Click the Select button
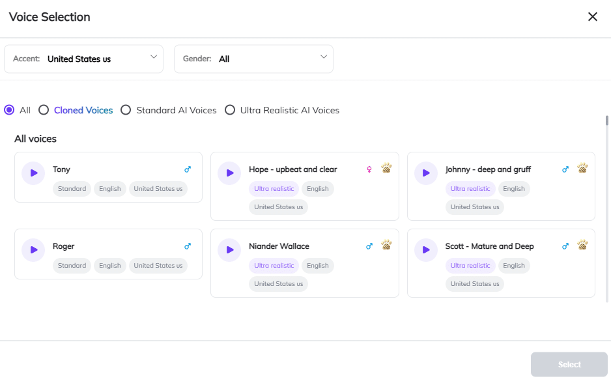 pos(569,364)
